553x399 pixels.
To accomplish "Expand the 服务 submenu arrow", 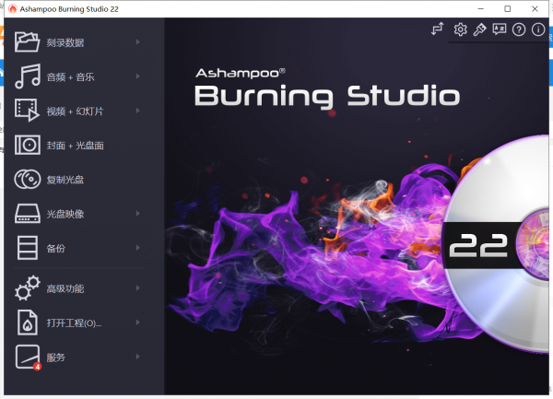I will [x=138, y=357].
